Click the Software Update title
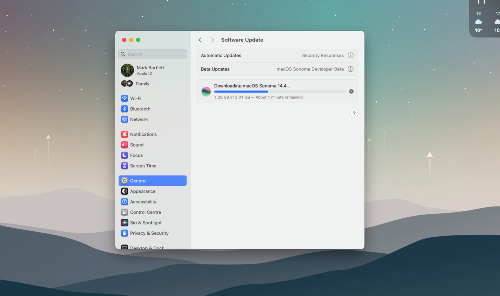 tap(242, 40)
